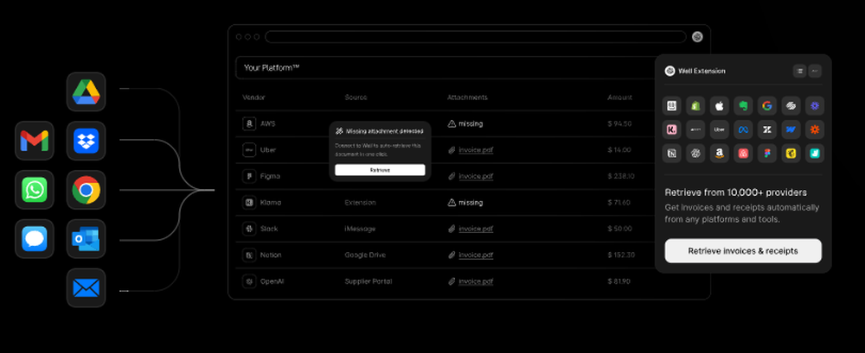Click the Well Extension panel title

tap(702, 71)
